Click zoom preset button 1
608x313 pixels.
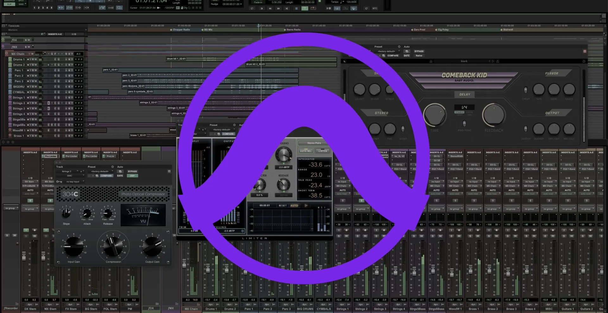[35, 8]
